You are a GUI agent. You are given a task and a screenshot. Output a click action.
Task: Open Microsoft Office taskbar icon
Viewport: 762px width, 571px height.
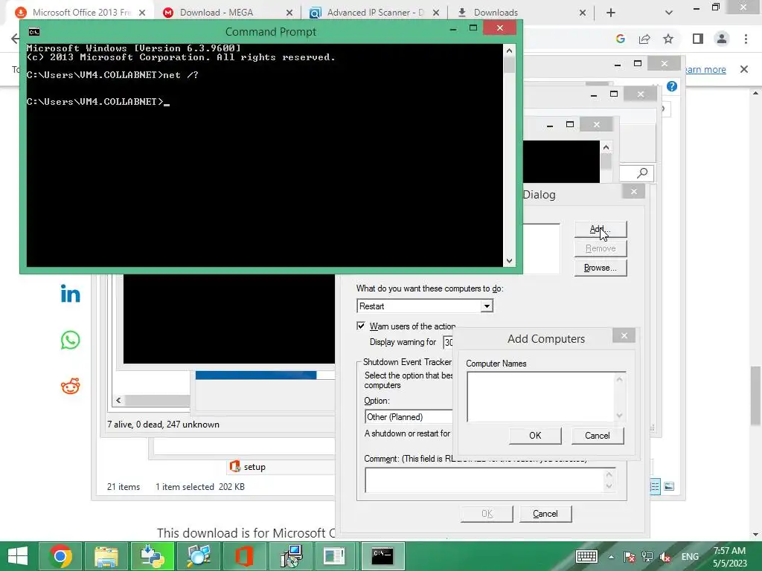244,556
